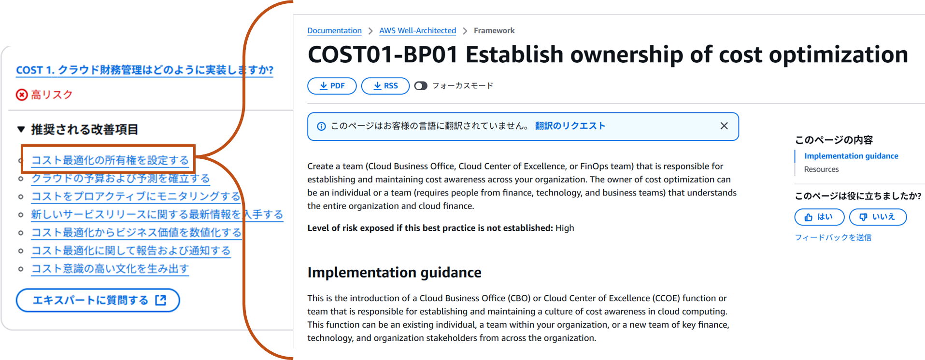
Task: Open the COST 1. クラウド財務管理 question link
Action: point(144,70)
